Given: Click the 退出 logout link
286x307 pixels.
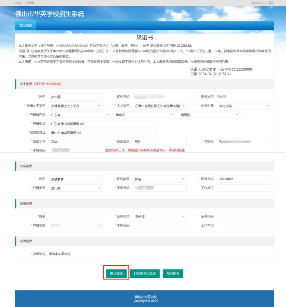Looking at the screenshot, I should 271,3.
